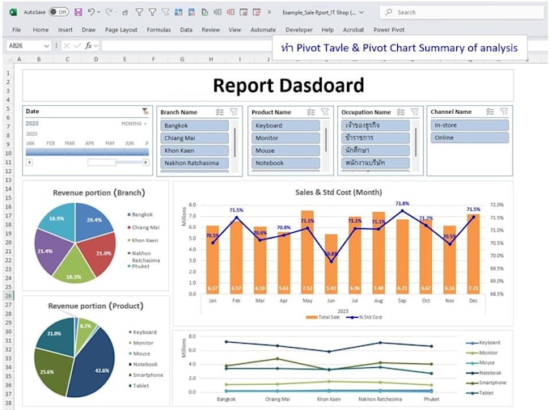Click the Date timeline right scroll arrow

tap(146, 162)
